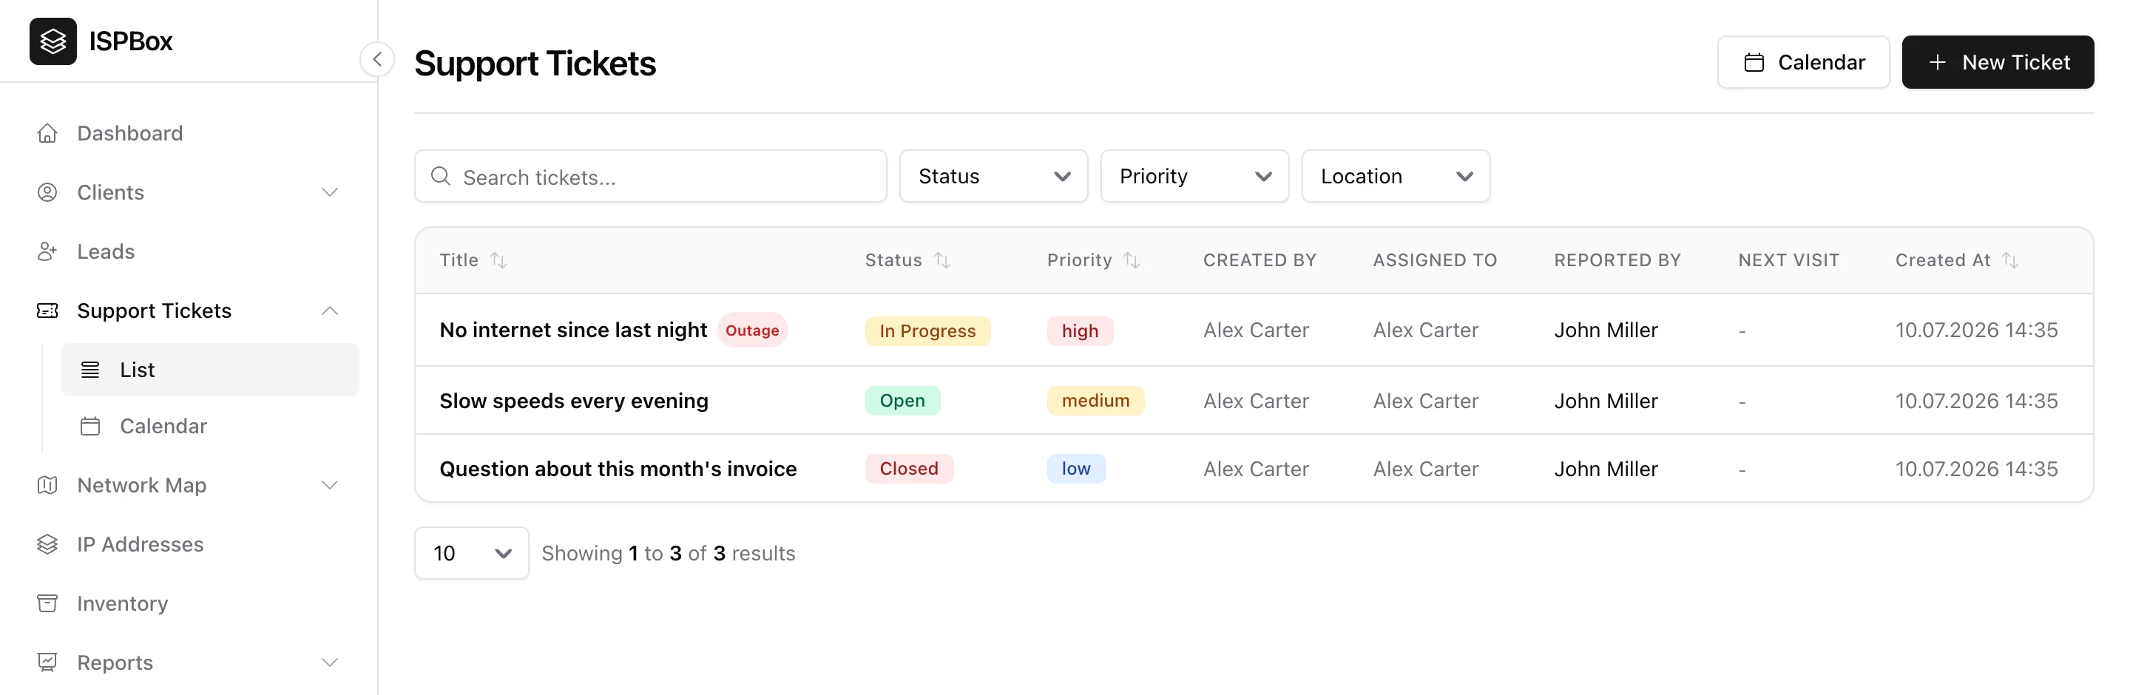Click the ASSIGNED TO column header
This screenshot has height=695, width=2130.
tap(1435, 260)
